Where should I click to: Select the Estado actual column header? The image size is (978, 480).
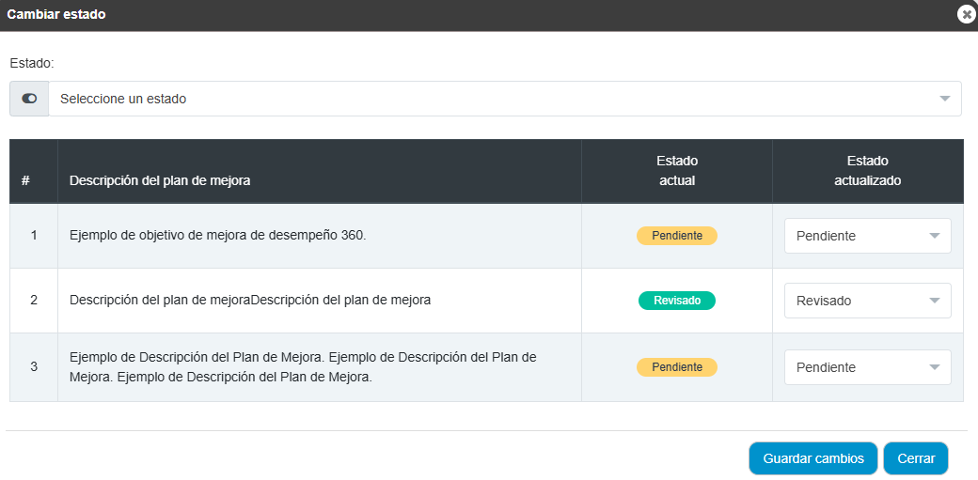[x=677, y=171]
